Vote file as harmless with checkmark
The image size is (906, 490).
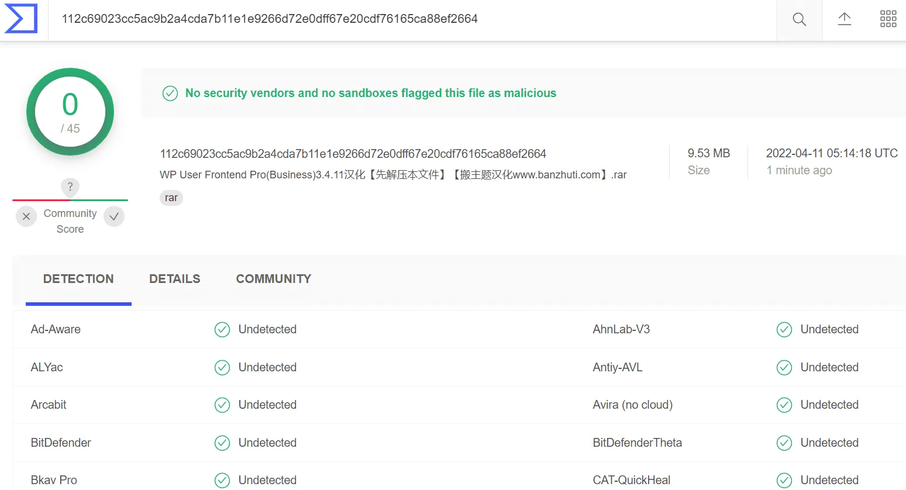[x=114, y=216]
